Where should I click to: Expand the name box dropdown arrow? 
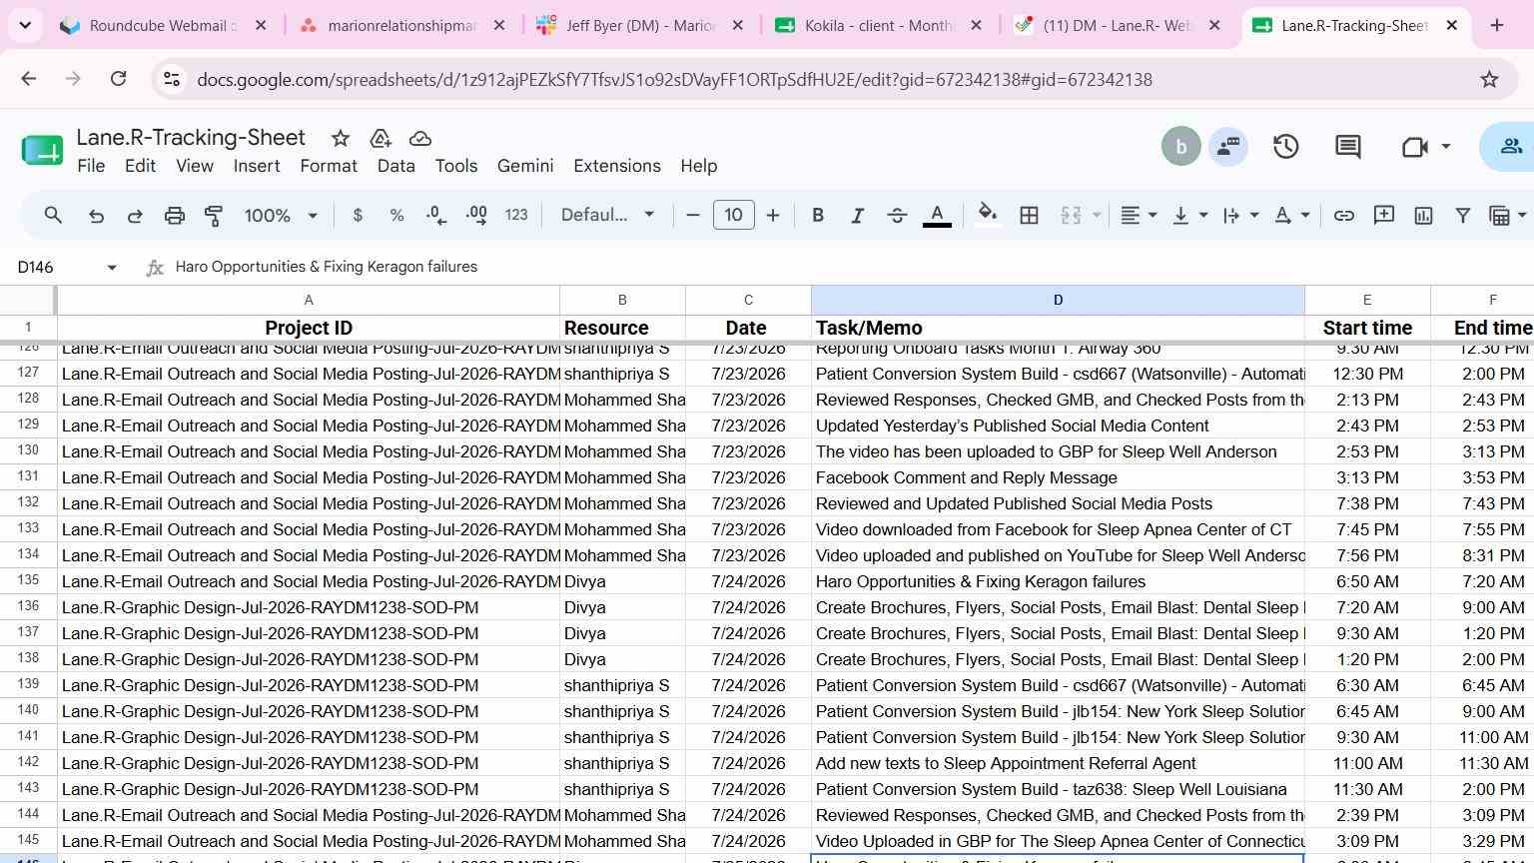(x=112, y=267)
